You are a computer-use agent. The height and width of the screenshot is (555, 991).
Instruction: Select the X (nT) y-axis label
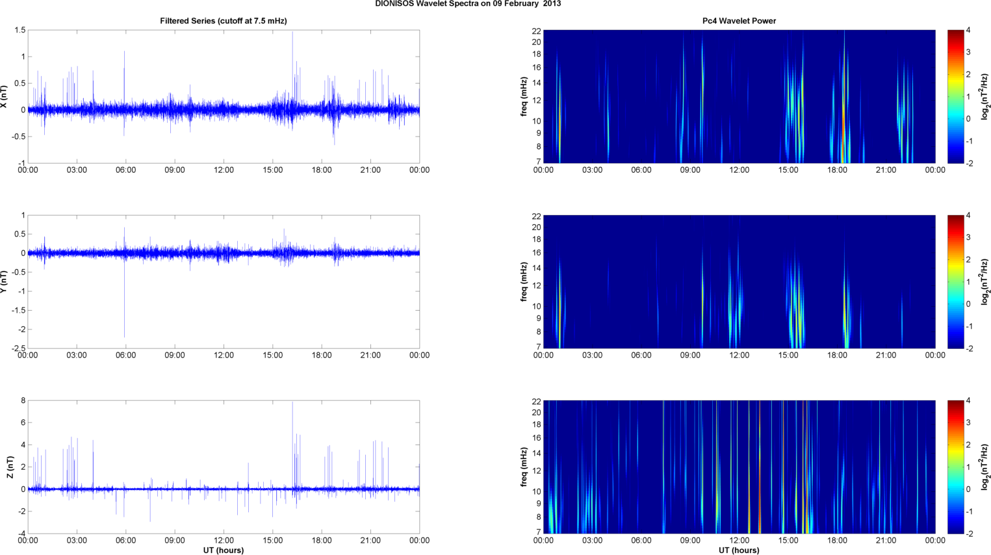(5, 96)
